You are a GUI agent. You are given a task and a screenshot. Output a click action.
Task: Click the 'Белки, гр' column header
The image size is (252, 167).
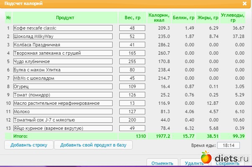[183, 18]
